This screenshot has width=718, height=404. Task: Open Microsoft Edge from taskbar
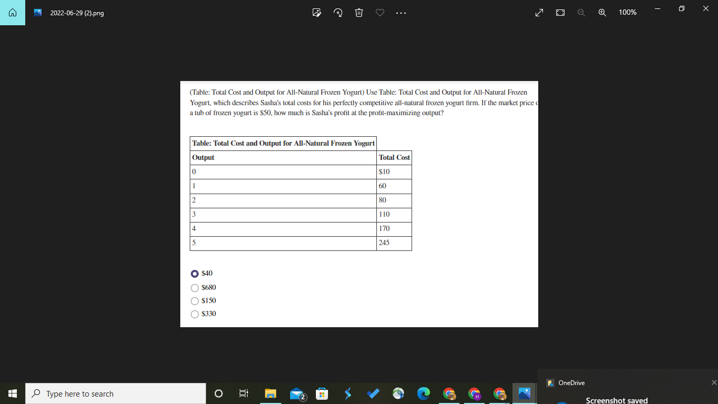click(x=423, y=393)
